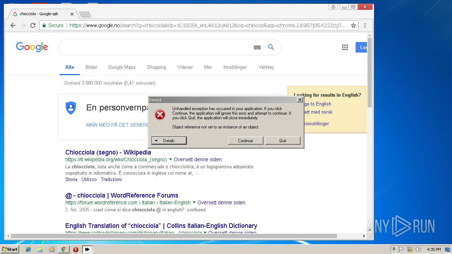
Task: Show hidden tray icons arrow
Action: [394, 249]
